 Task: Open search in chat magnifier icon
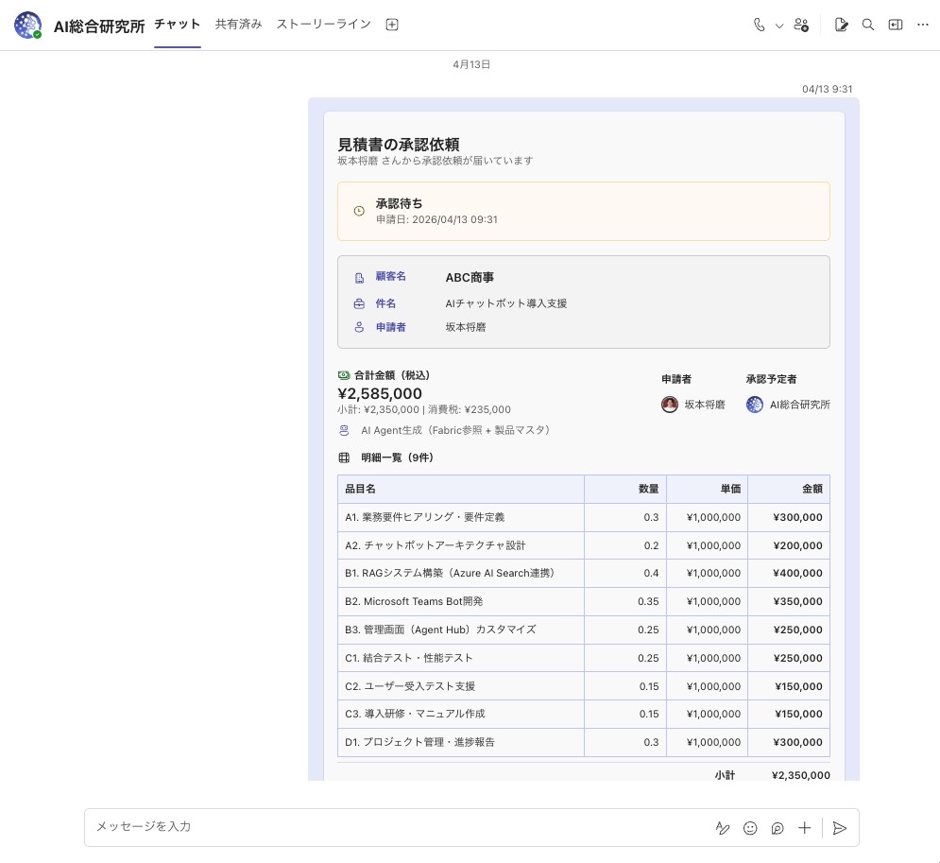pos(867,25)
